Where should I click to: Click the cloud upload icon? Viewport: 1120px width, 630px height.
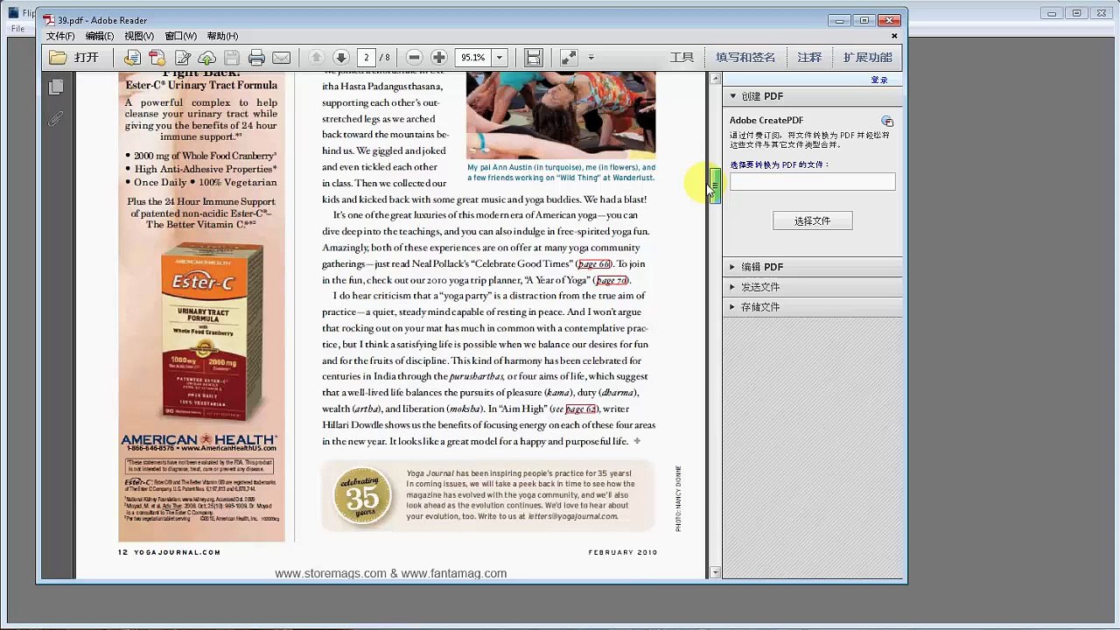(x=206, y=58)
